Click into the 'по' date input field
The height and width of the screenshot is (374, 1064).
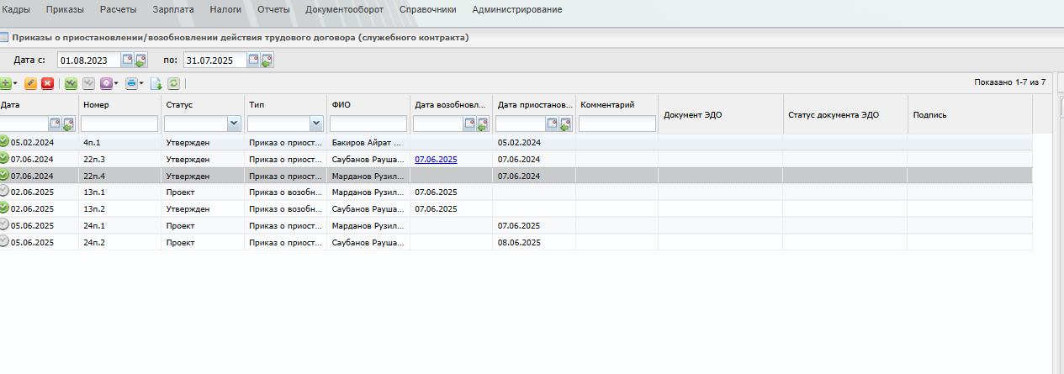coord(214,60)
